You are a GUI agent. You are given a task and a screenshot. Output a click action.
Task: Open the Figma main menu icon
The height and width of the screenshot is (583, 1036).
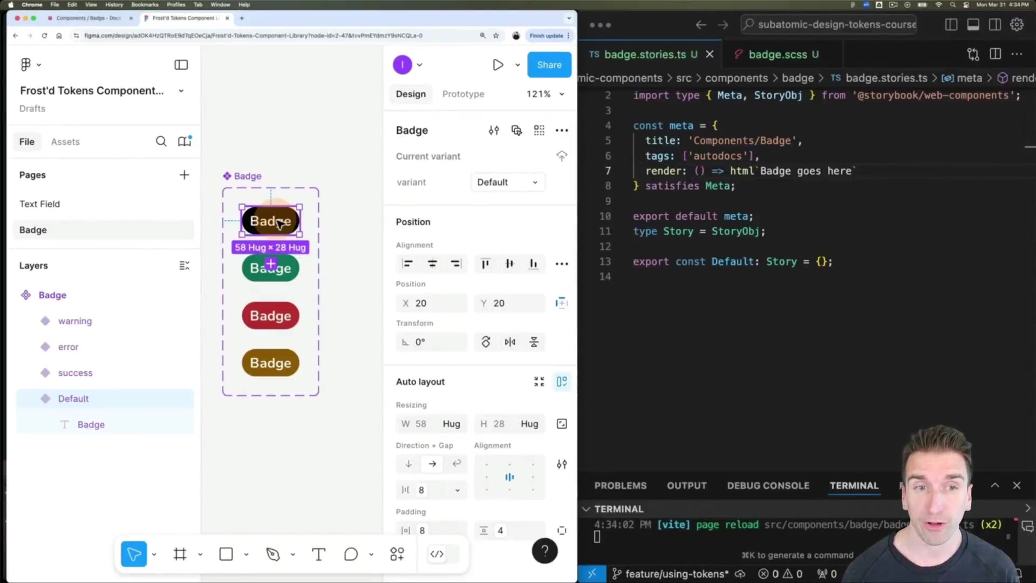point(26,65)
